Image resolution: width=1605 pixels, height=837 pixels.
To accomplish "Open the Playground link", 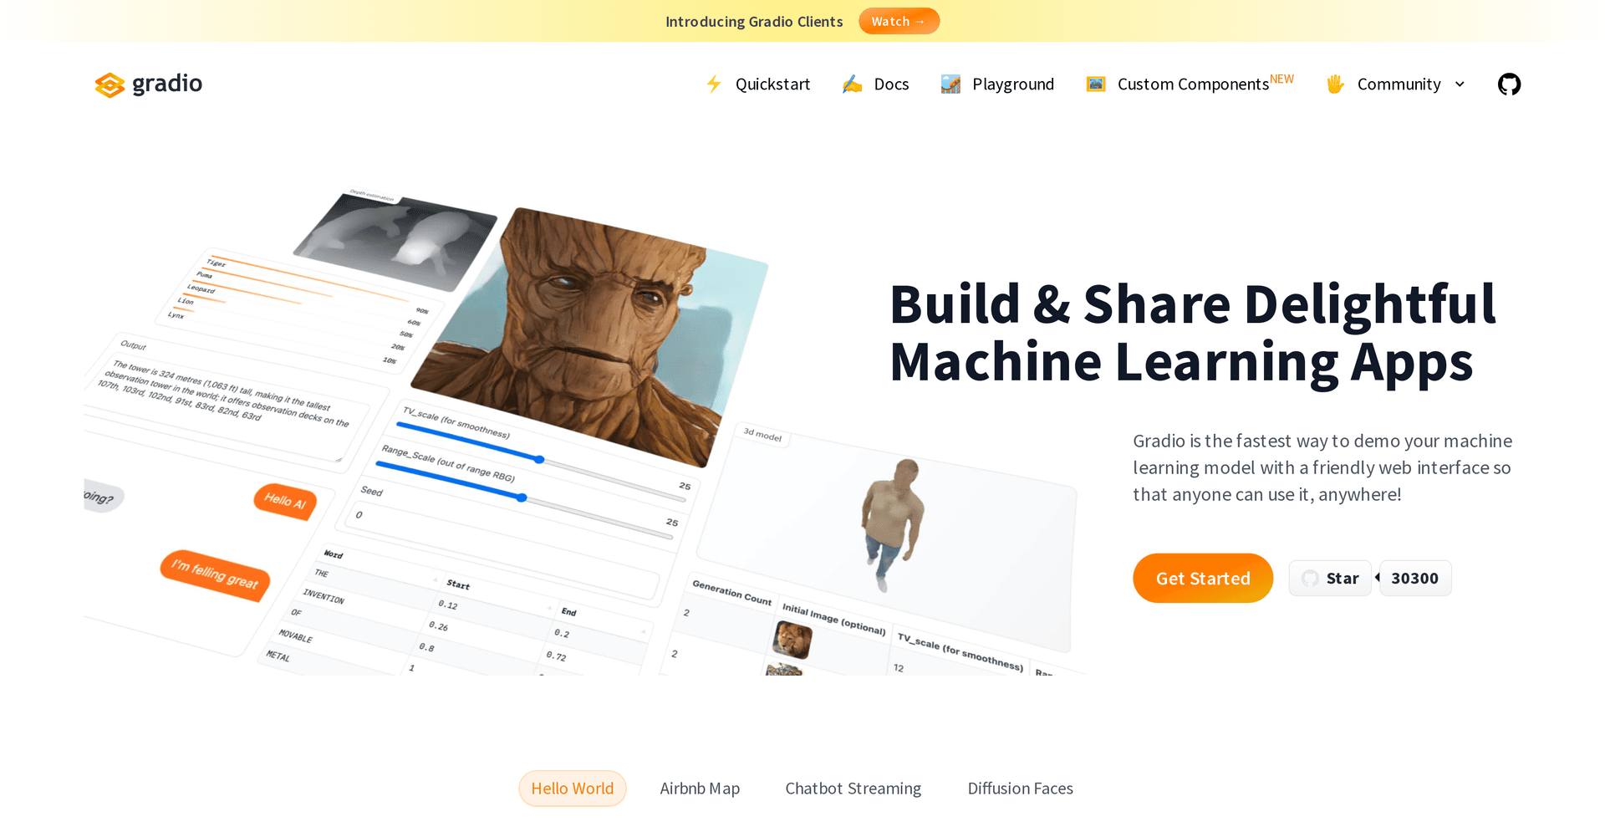I will pos(1013,84).
